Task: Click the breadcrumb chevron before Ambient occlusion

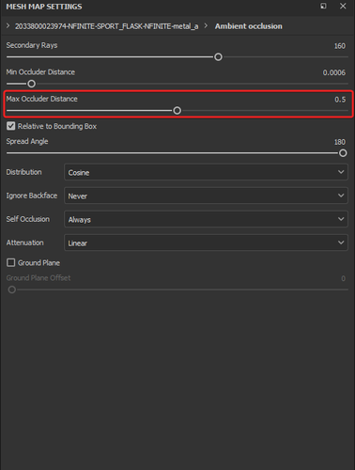Action: (206, 25)
